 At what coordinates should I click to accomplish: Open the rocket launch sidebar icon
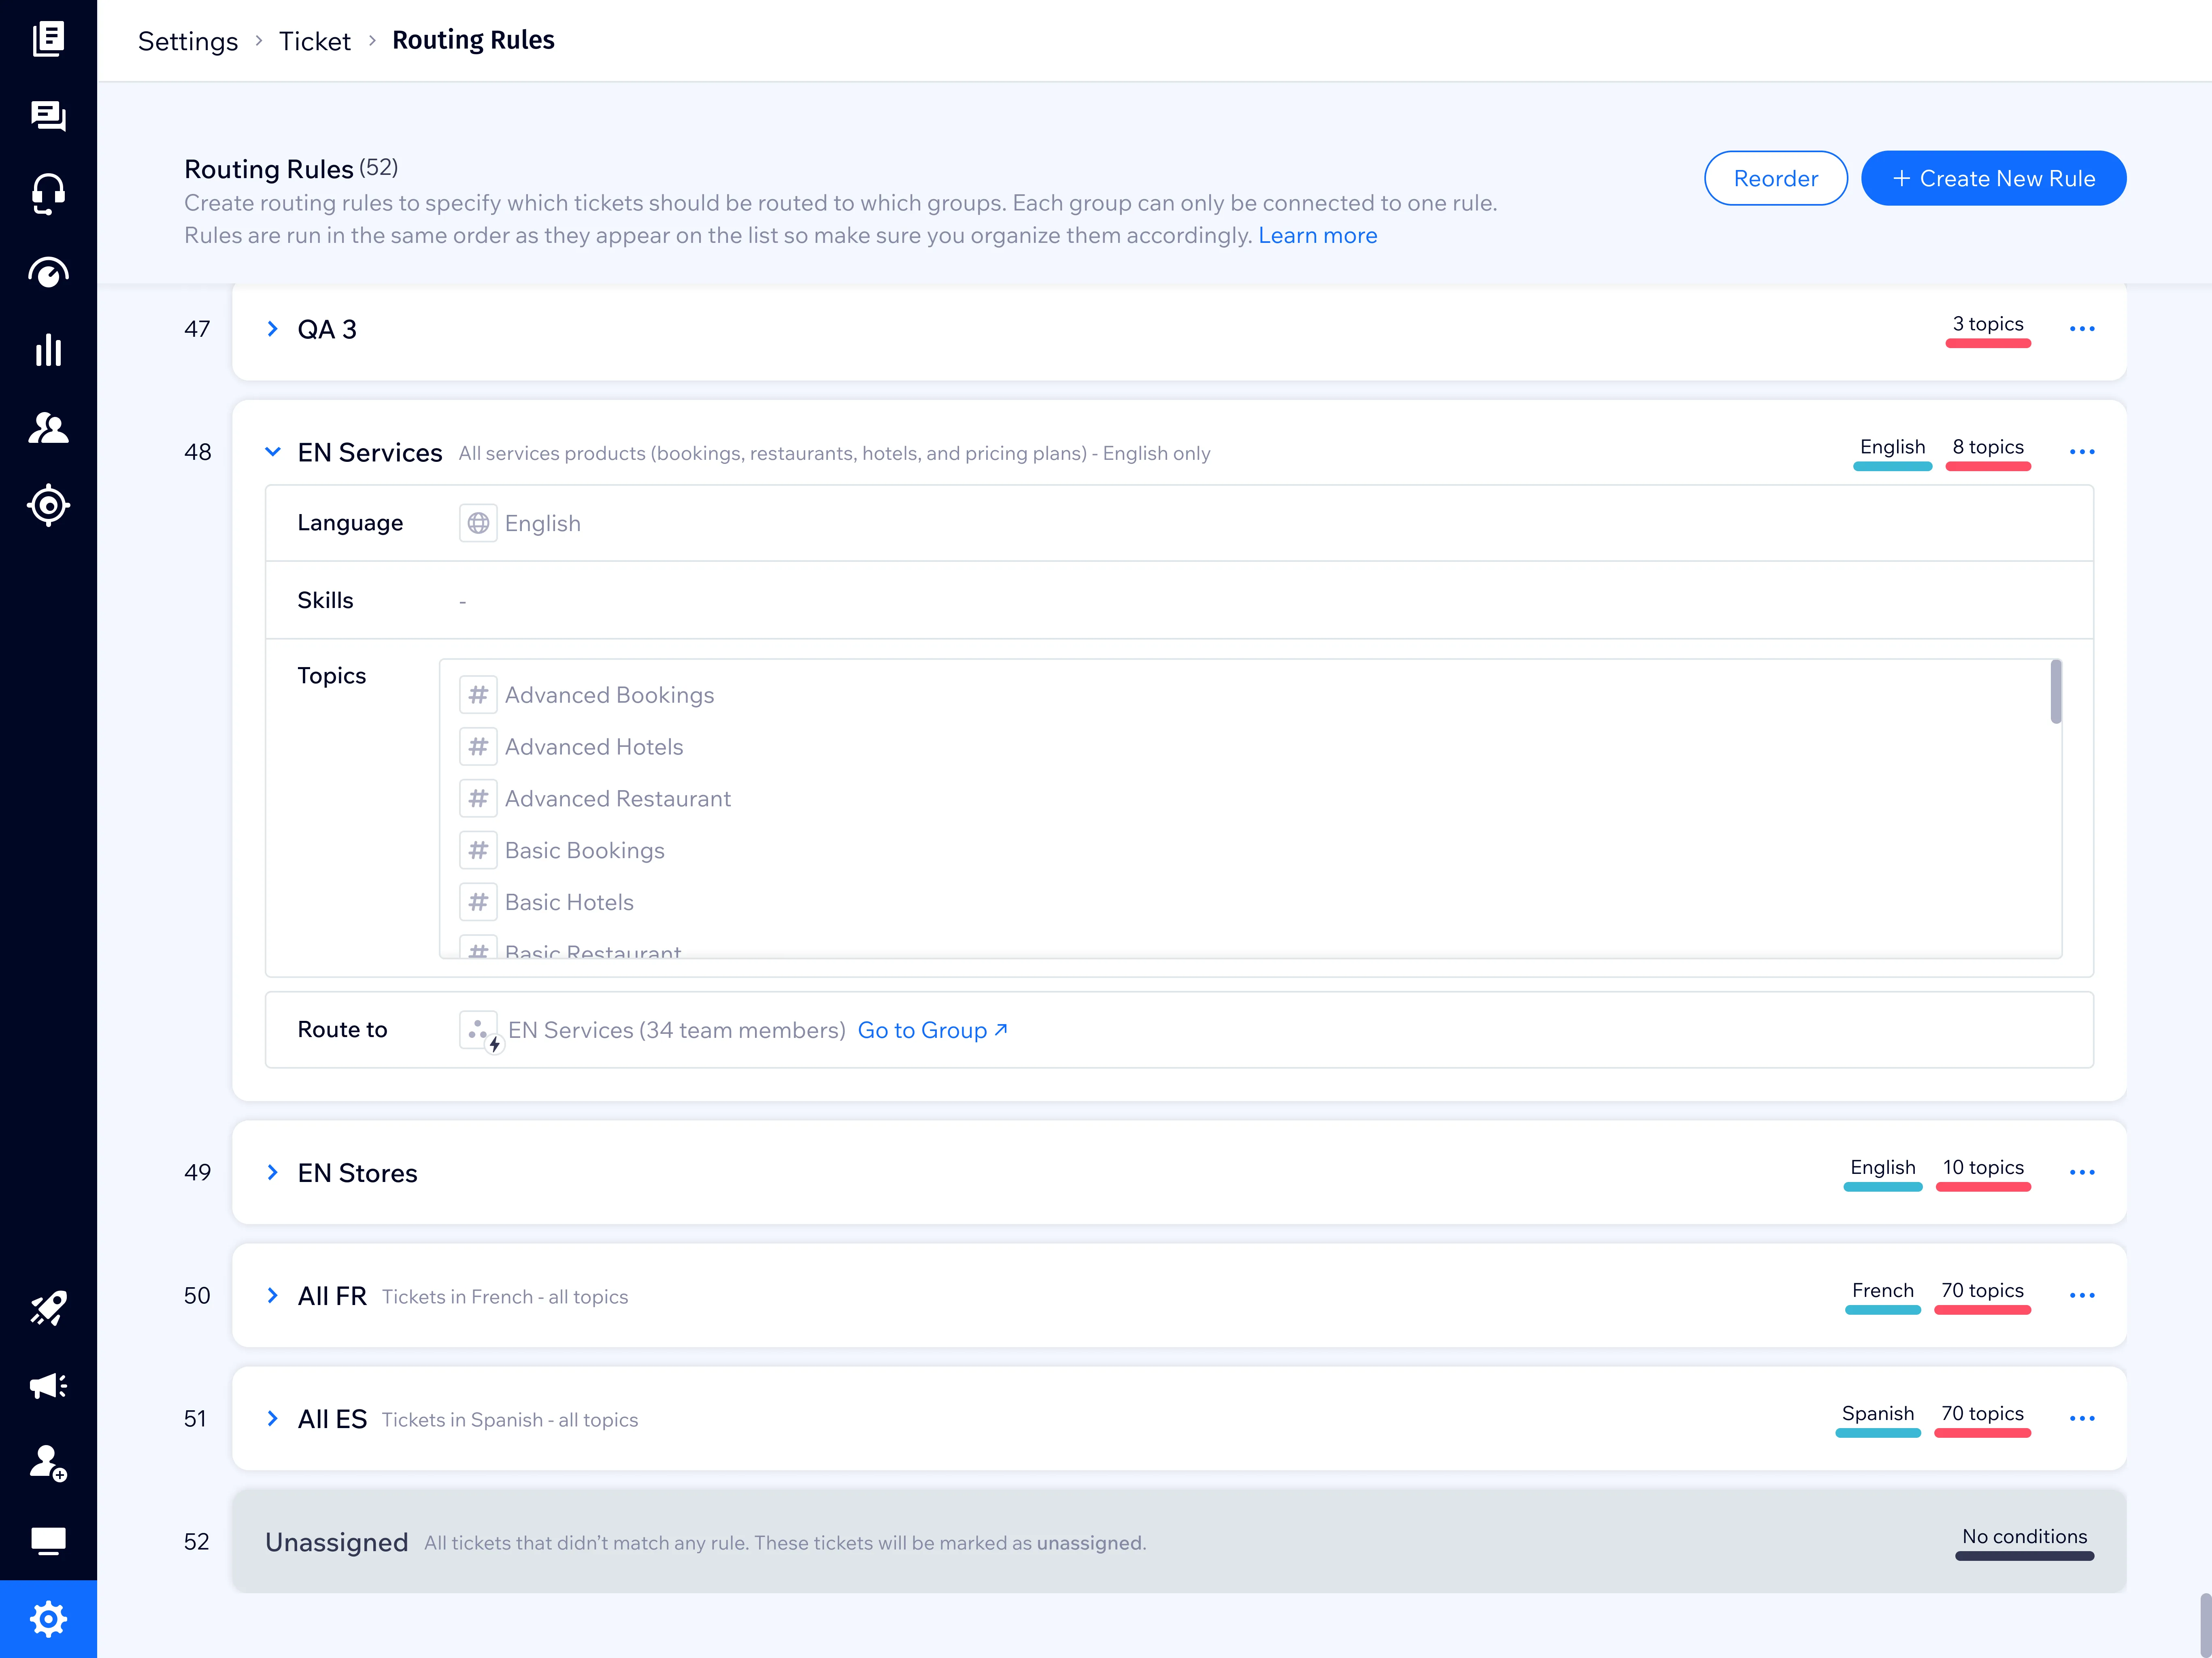click(48, 1308)
